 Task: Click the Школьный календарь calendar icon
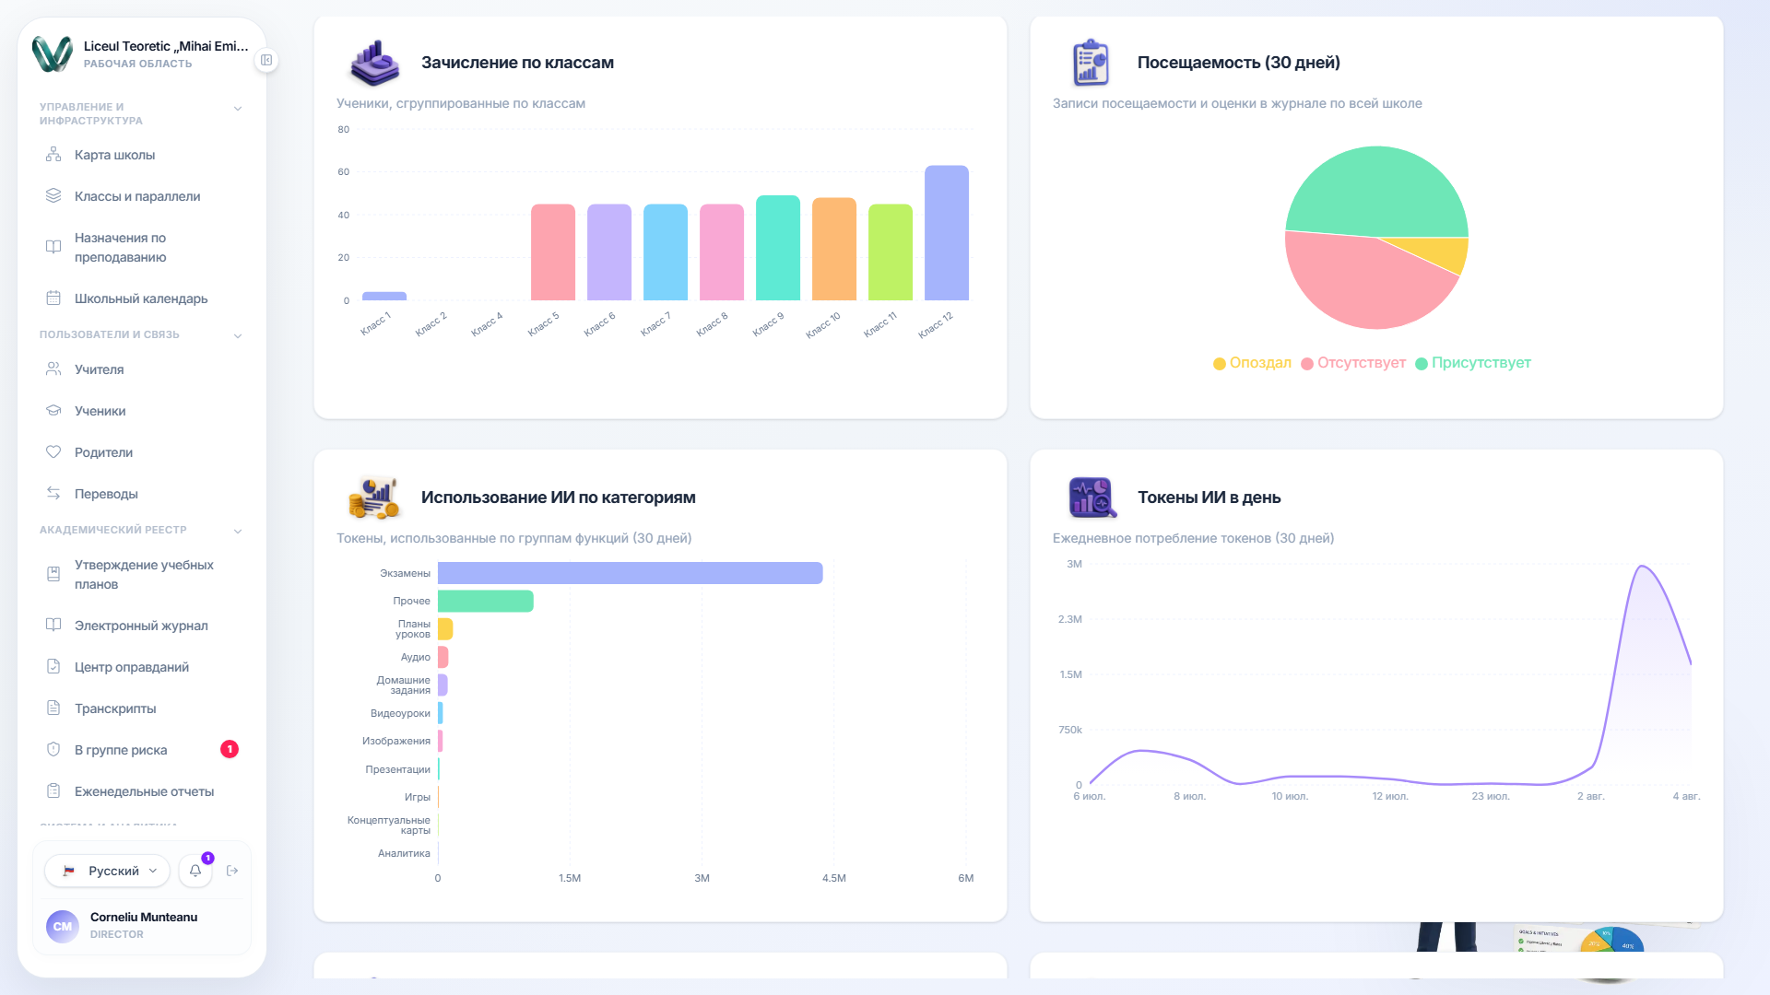point(53,298)
